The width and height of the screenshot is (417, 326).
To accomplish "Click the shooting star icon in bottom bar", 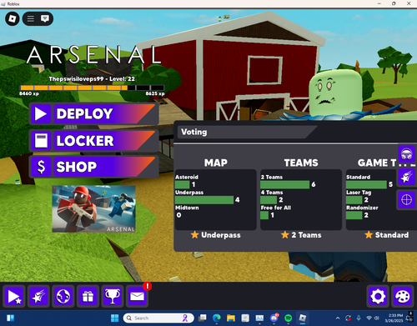I will click(38, 296).
